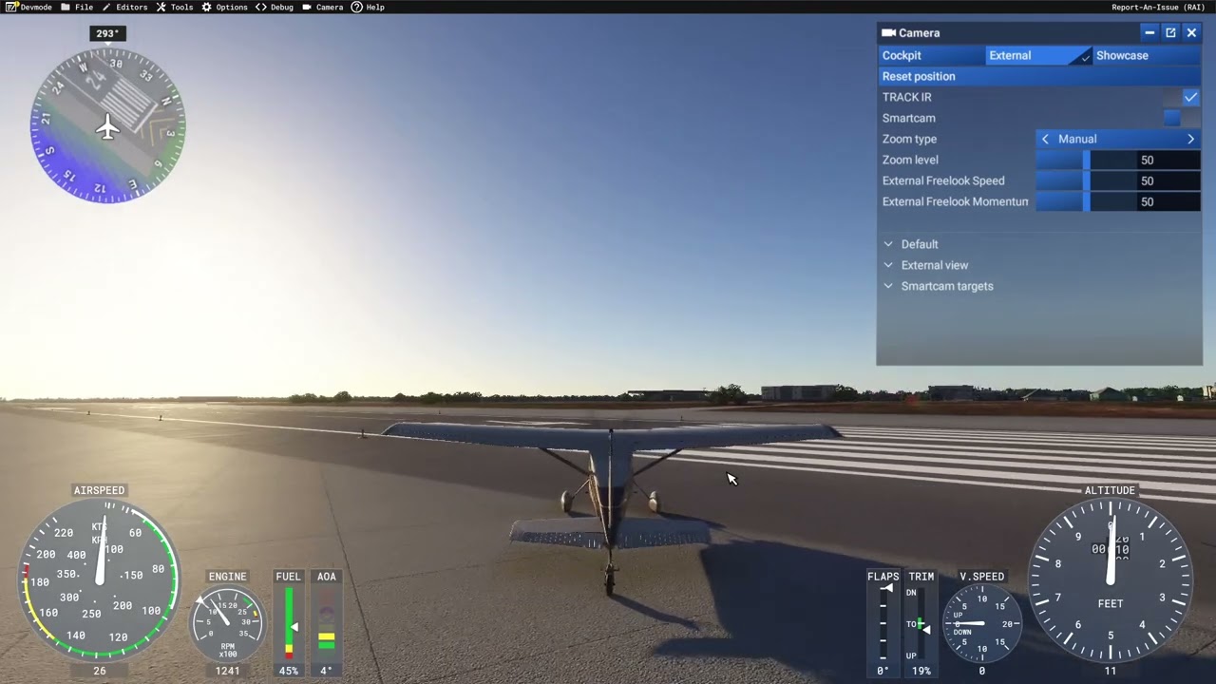Switch to the Cockpit camera tab

click(x=930, y=55)
